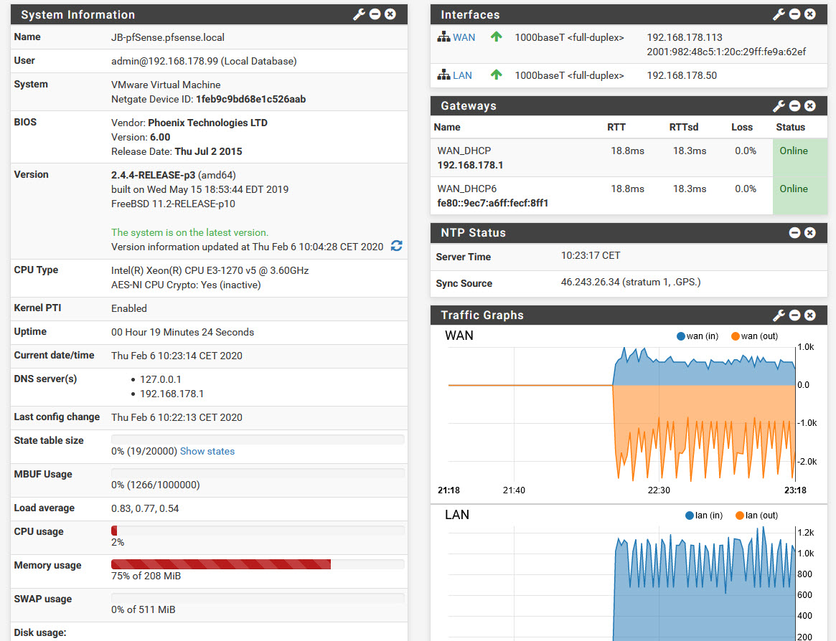
Task: Click the WAN traffic graph area
Action: point(621,414)
